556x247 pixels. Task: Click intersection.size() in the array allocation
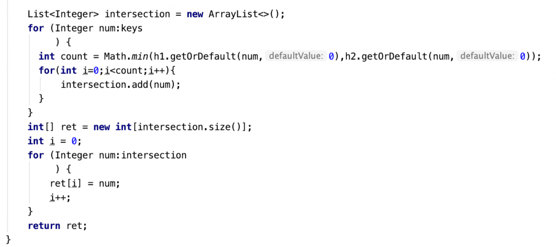[x=191, y=127]
